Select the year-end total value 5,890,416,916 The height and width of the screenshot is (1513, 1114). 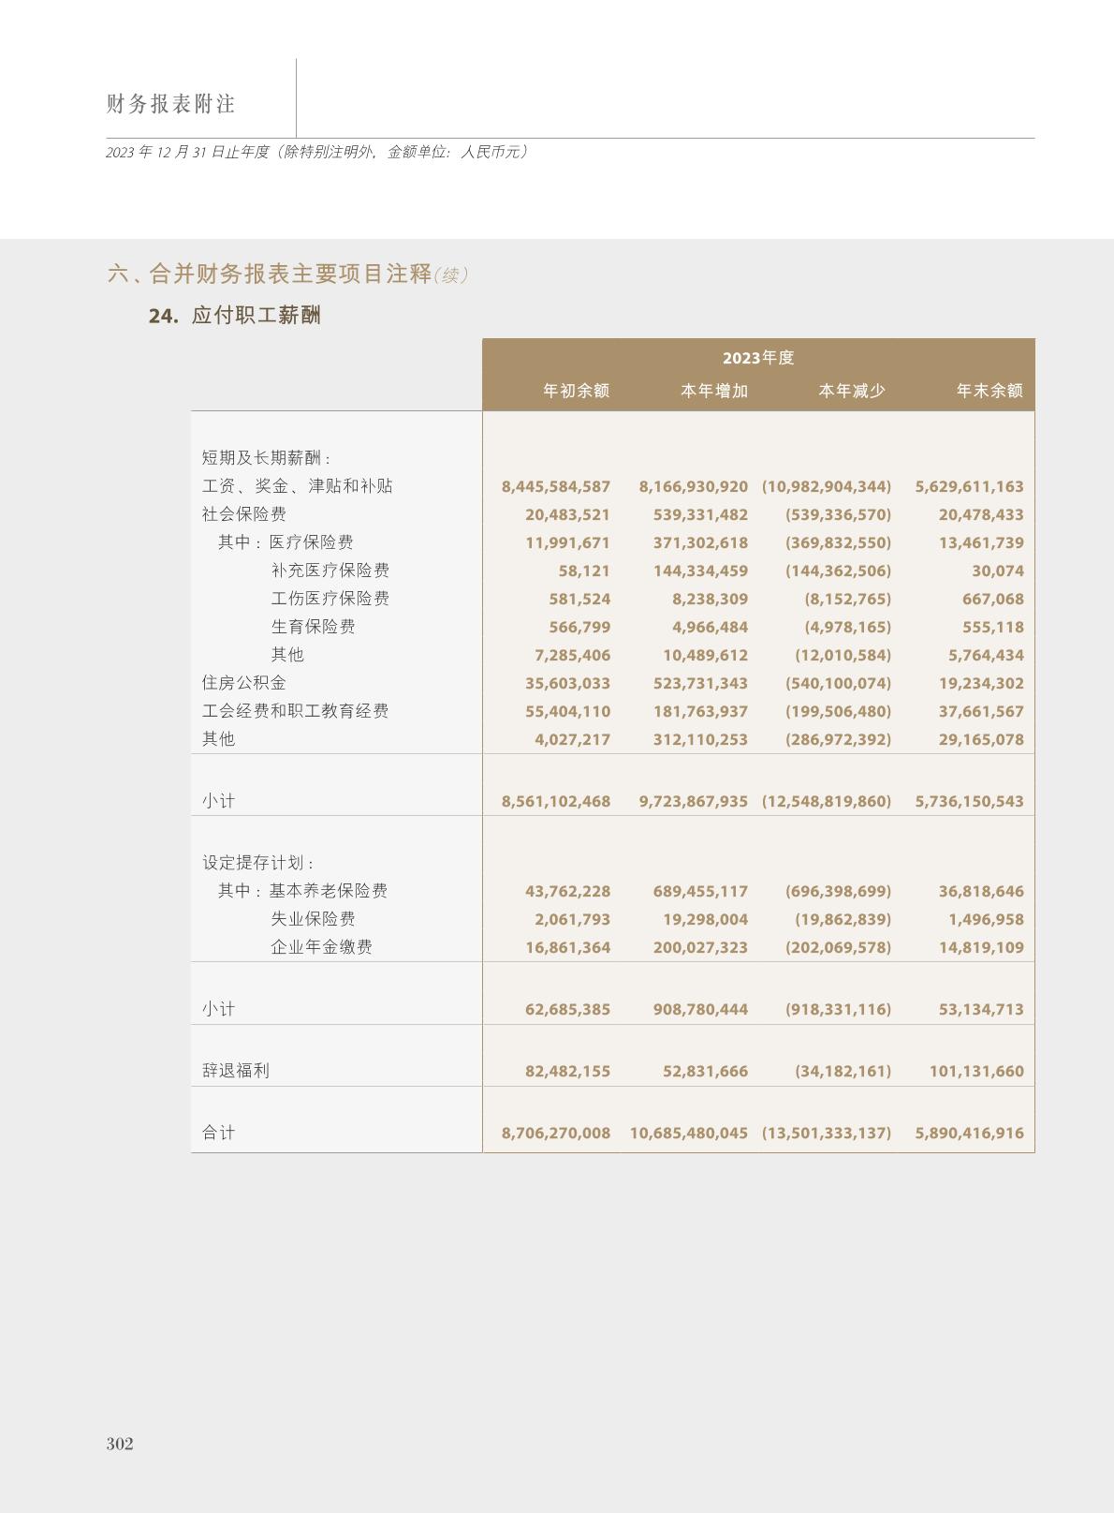pos(969,1133)
